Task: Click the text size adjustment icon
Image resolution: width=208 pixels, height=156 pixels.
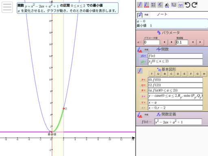Action: 167,5
